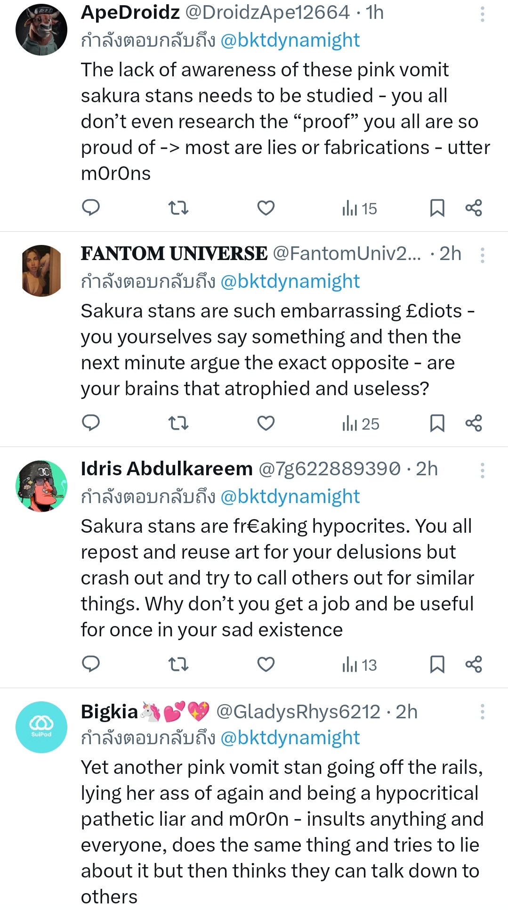Share the FANTOM UNIVERSE tweet
The image size is (508, 910).
[474, 423]
